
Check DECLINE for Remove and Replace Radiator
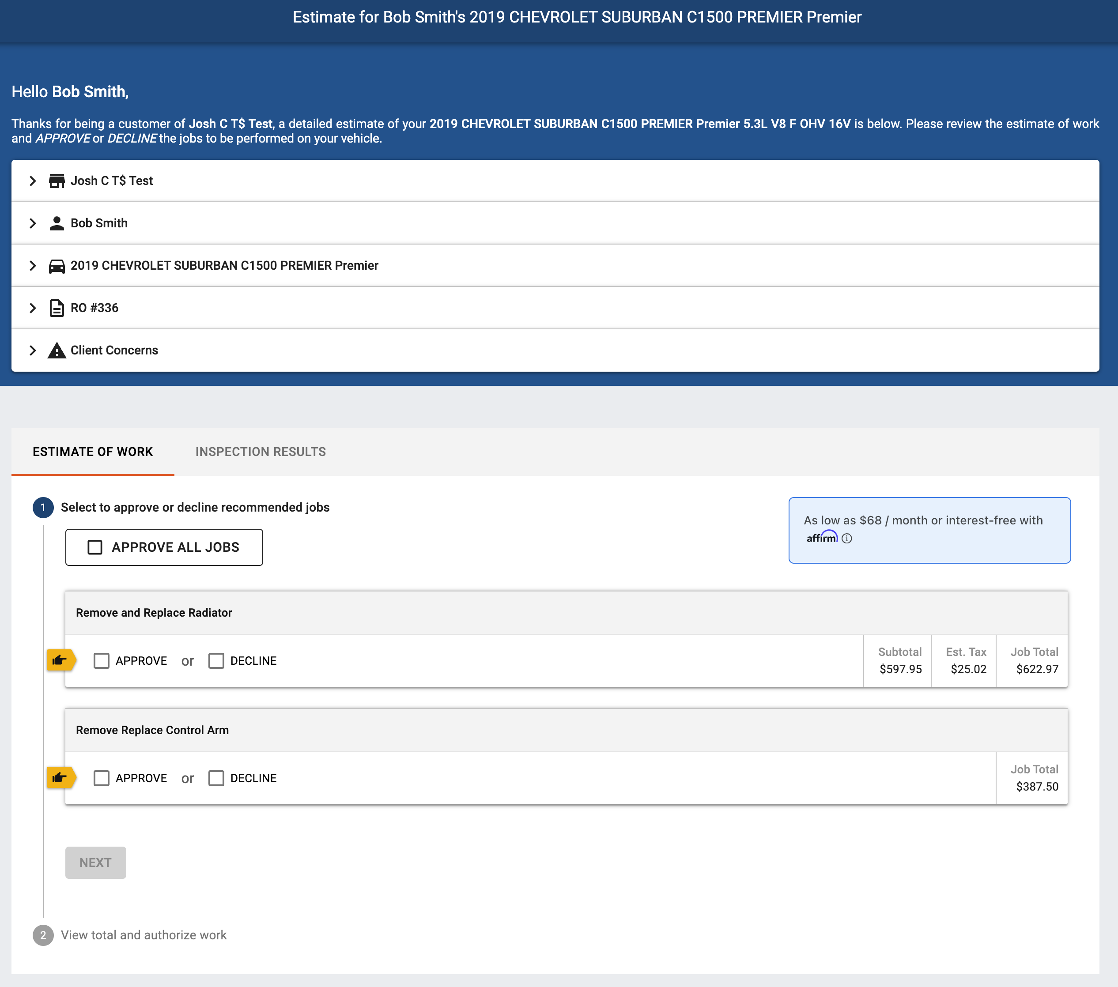point(216,660)
